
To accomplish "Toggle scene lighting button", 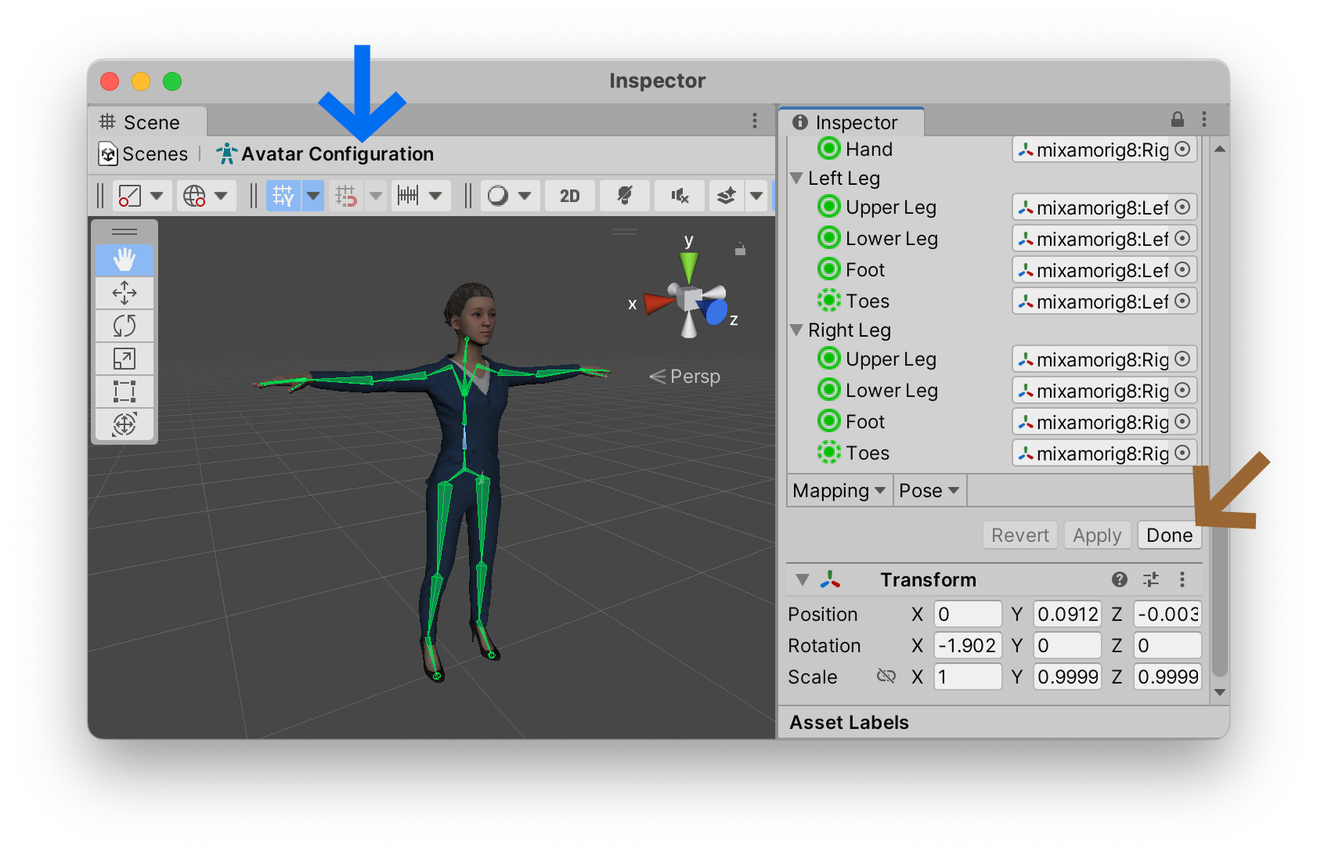I will tap(624, 196).
